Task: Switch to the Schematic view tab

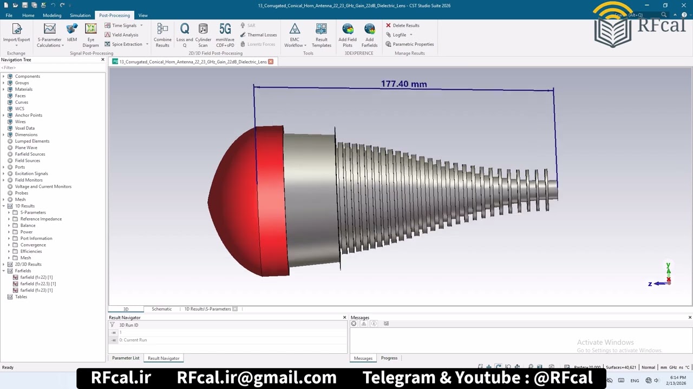Action: 161,309
